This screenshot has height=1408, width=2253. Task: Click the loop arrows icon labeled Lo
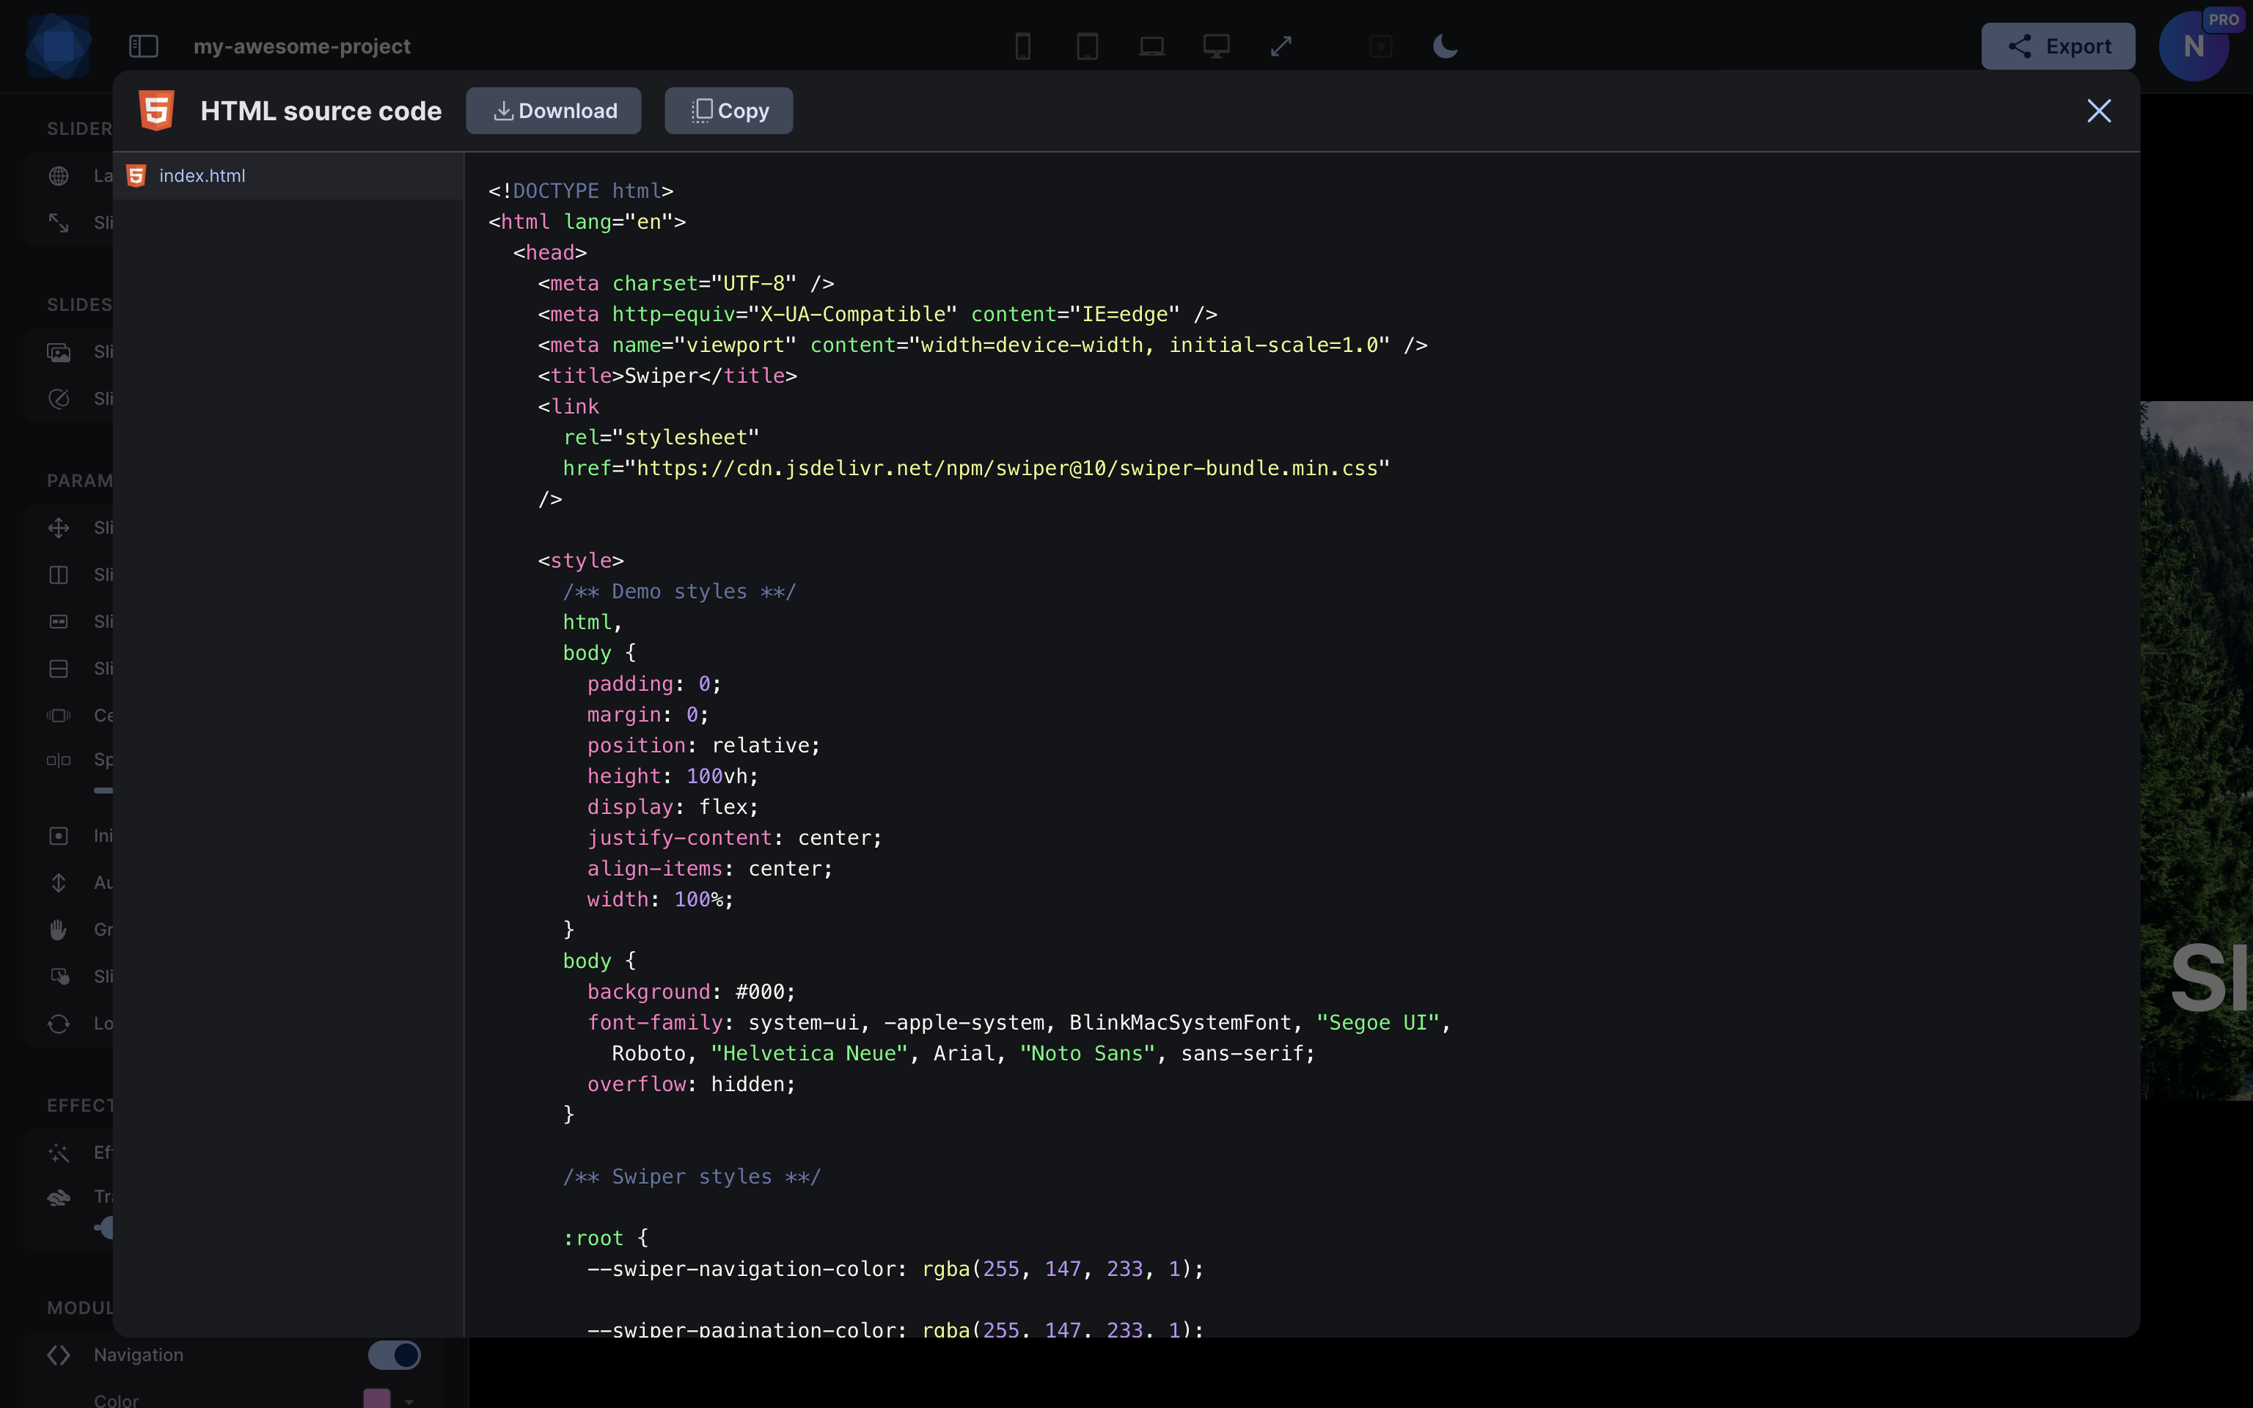click(59, 1024)
